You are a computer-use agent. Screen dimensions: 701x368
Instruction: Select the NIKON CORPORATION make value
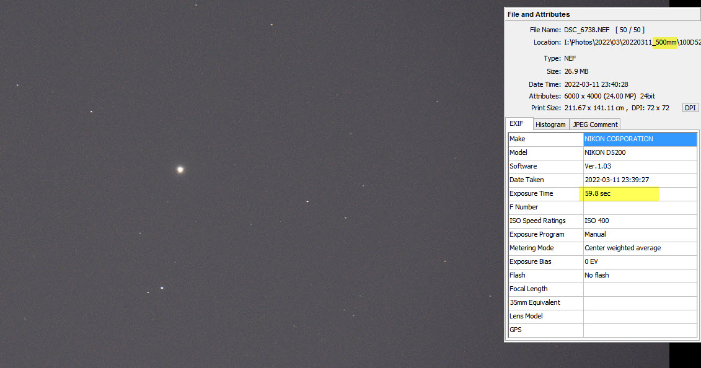640,139
